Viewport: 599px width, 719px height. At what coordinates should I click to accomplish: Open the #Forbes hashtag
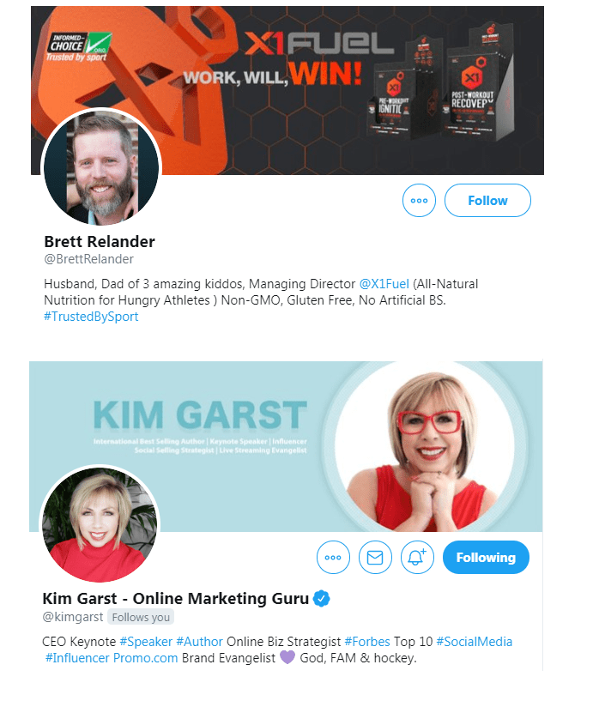[367, 642]
